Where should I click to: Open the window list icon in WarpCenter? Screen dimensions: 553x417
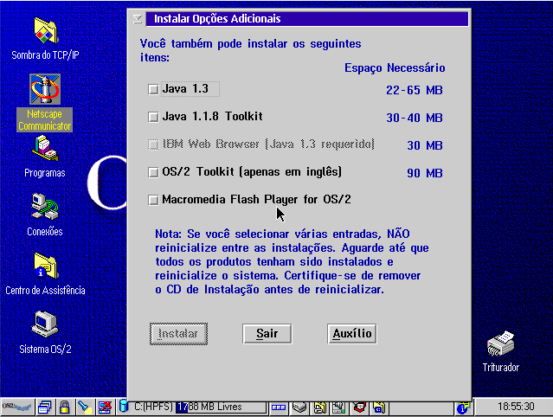(x=43, y=407)
